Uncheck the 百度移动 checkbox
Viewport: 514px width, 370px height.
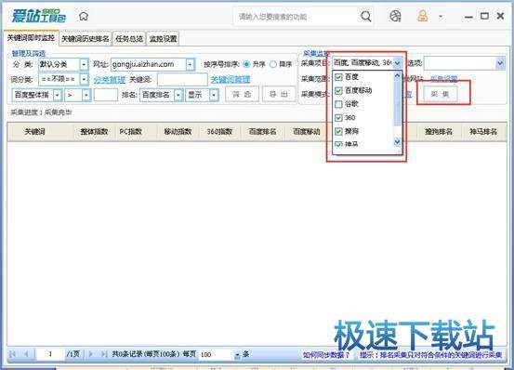click(338, 90)
